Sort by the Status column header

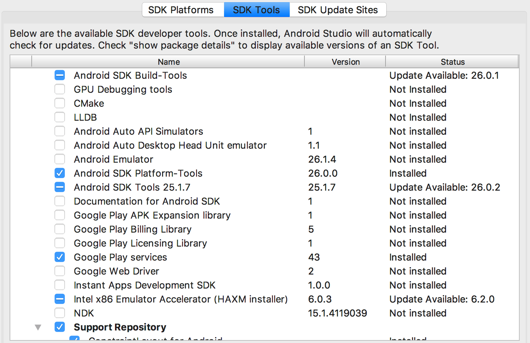pos(452,62)
